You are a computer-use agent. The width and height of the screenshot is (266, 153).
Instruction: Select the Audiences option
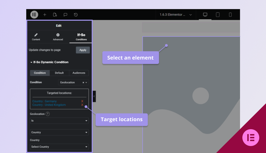coord(79,73)
